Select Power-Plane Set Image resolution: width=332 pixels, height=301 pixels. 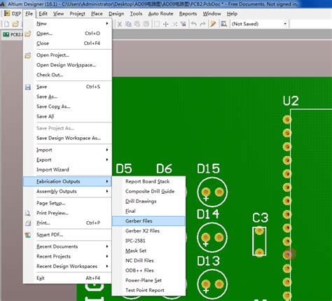coord(148,280)
